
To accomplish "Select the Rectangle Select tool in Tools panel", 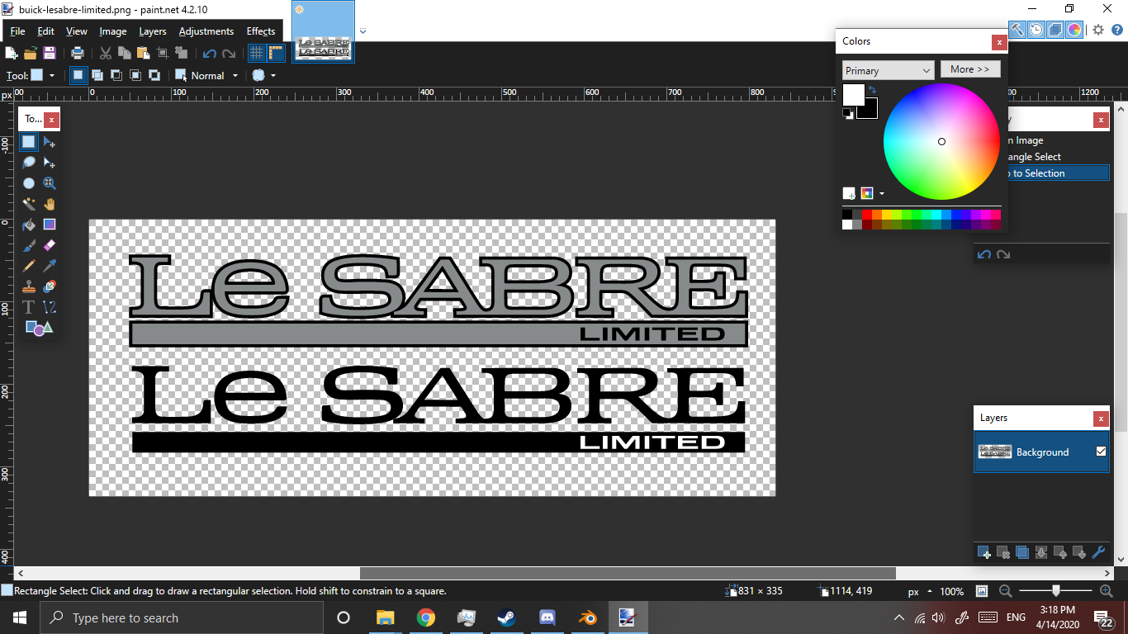I will click(x=29, y=142).
